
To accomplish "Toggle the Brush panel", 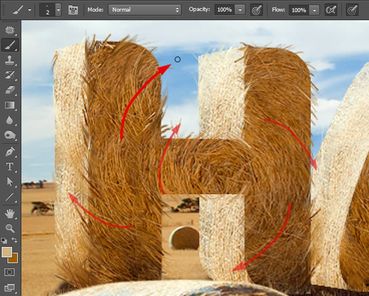I will point(73,10).
